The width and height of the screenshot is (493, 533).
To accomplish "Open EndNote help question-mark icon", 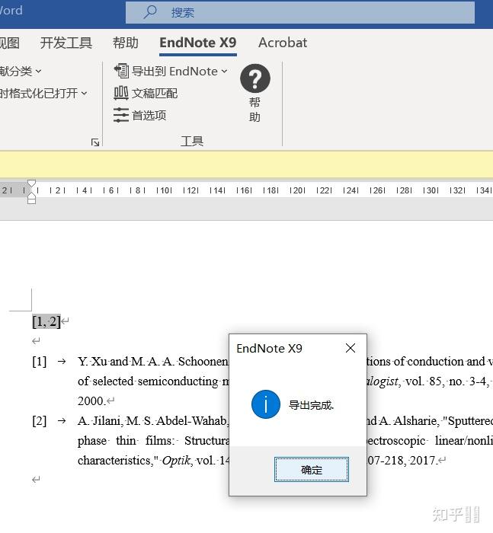I will pos(255,78).
